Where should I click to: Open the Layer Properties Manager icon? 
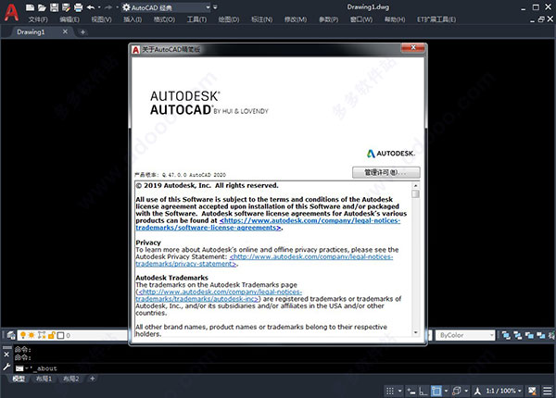11,335
